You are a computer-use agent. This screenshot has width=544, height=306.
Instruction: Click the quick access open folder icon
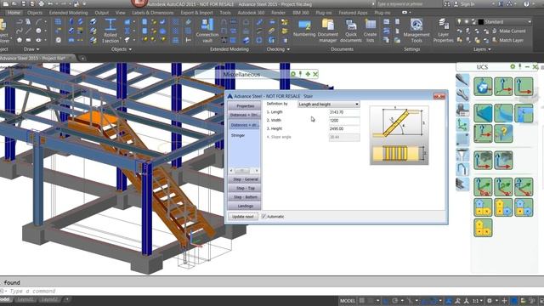click(x=14, y=3)
